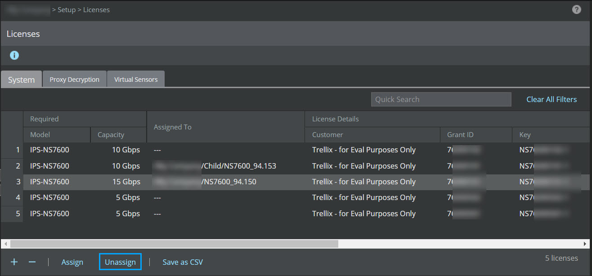592x276 pixels.
Task: Click the blue information icon
Action: click(14, 55)
